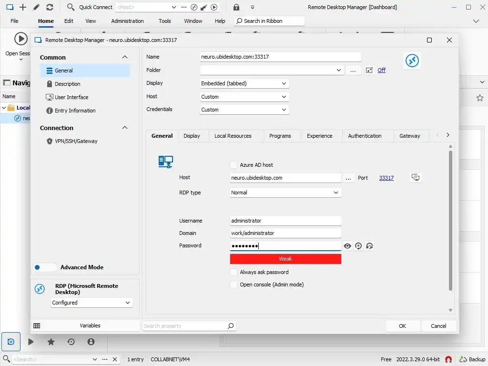Click the favorite star icon at right edge
The image size is (488, 366).
click(x=479, y=98)
